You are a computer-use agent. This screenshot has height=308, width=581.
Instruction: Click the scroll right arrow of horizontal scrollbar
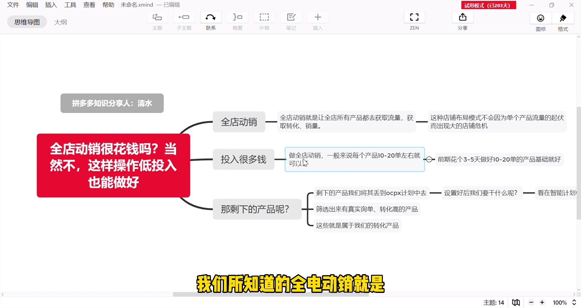[x=574, y=294]
